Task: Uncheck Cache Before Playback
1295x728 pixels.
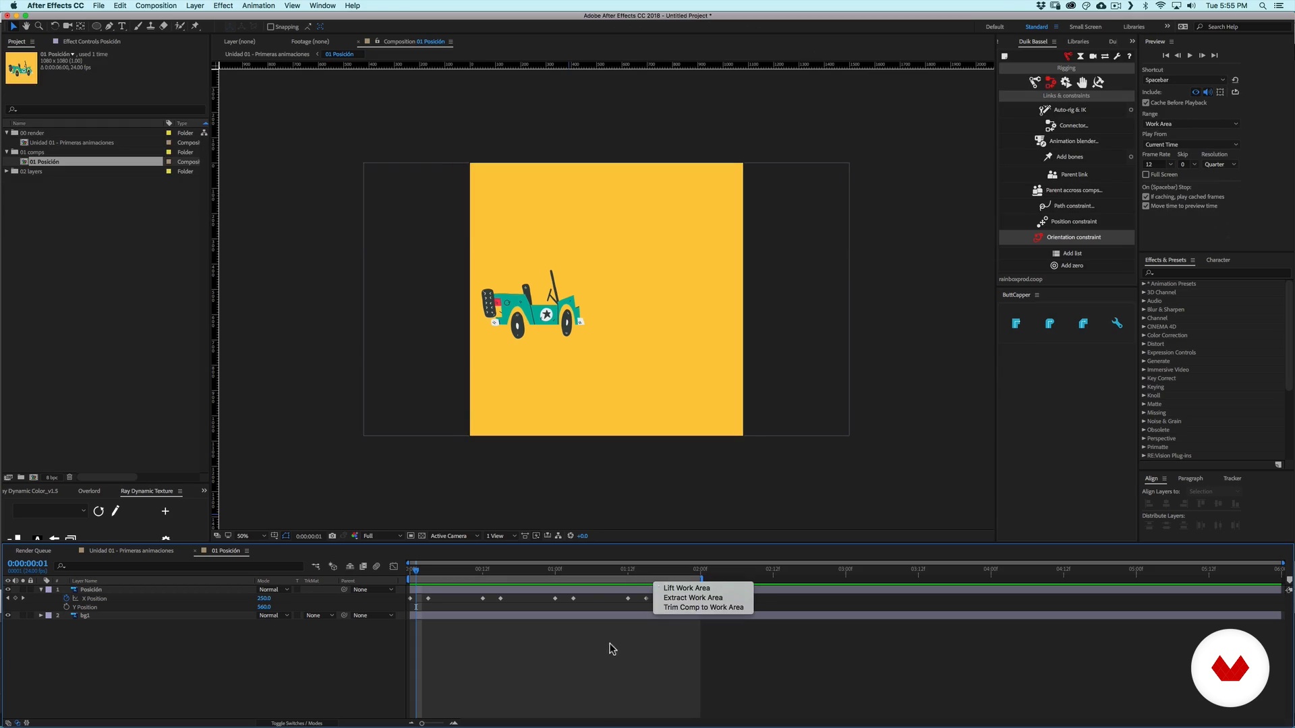Action: pos(1146,102)
